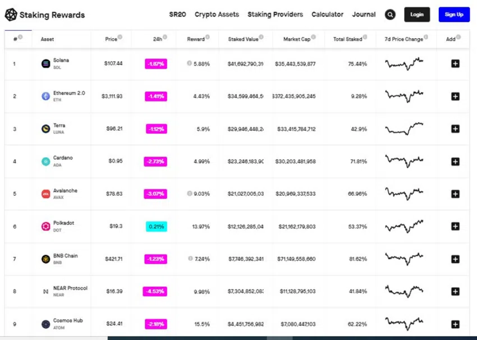Add Solana using its plus icon
Viewport: 477px width, 340px height.
(x=455, y=63)
